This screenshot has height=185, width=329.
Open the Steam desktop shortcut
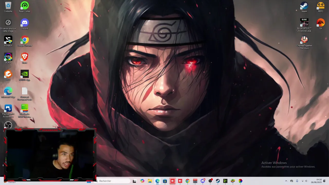(x=304, y=7)
